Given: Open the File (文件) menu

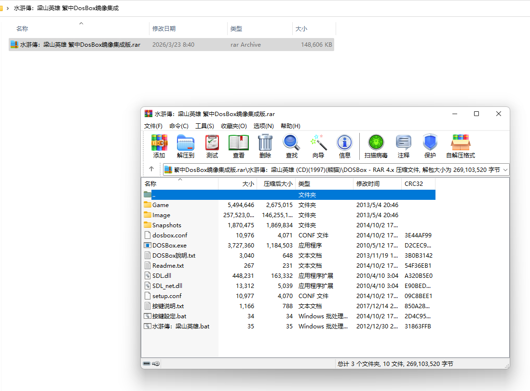Looking at the screenshot, I should tap(153, 126).
